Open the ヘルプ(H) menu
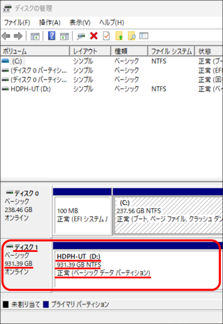The image size is (223, 324). tap(111, 22)
